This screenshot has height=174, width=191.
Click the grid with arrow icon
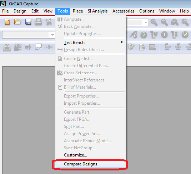(39, 47)
